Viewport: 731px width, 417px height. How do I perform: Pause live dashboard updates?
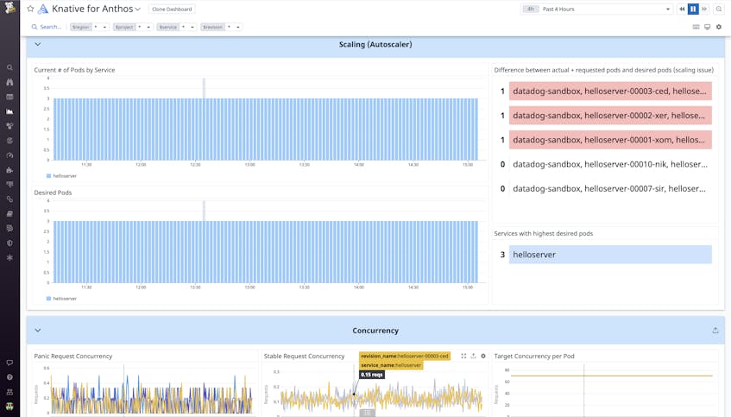click(693, 9)
